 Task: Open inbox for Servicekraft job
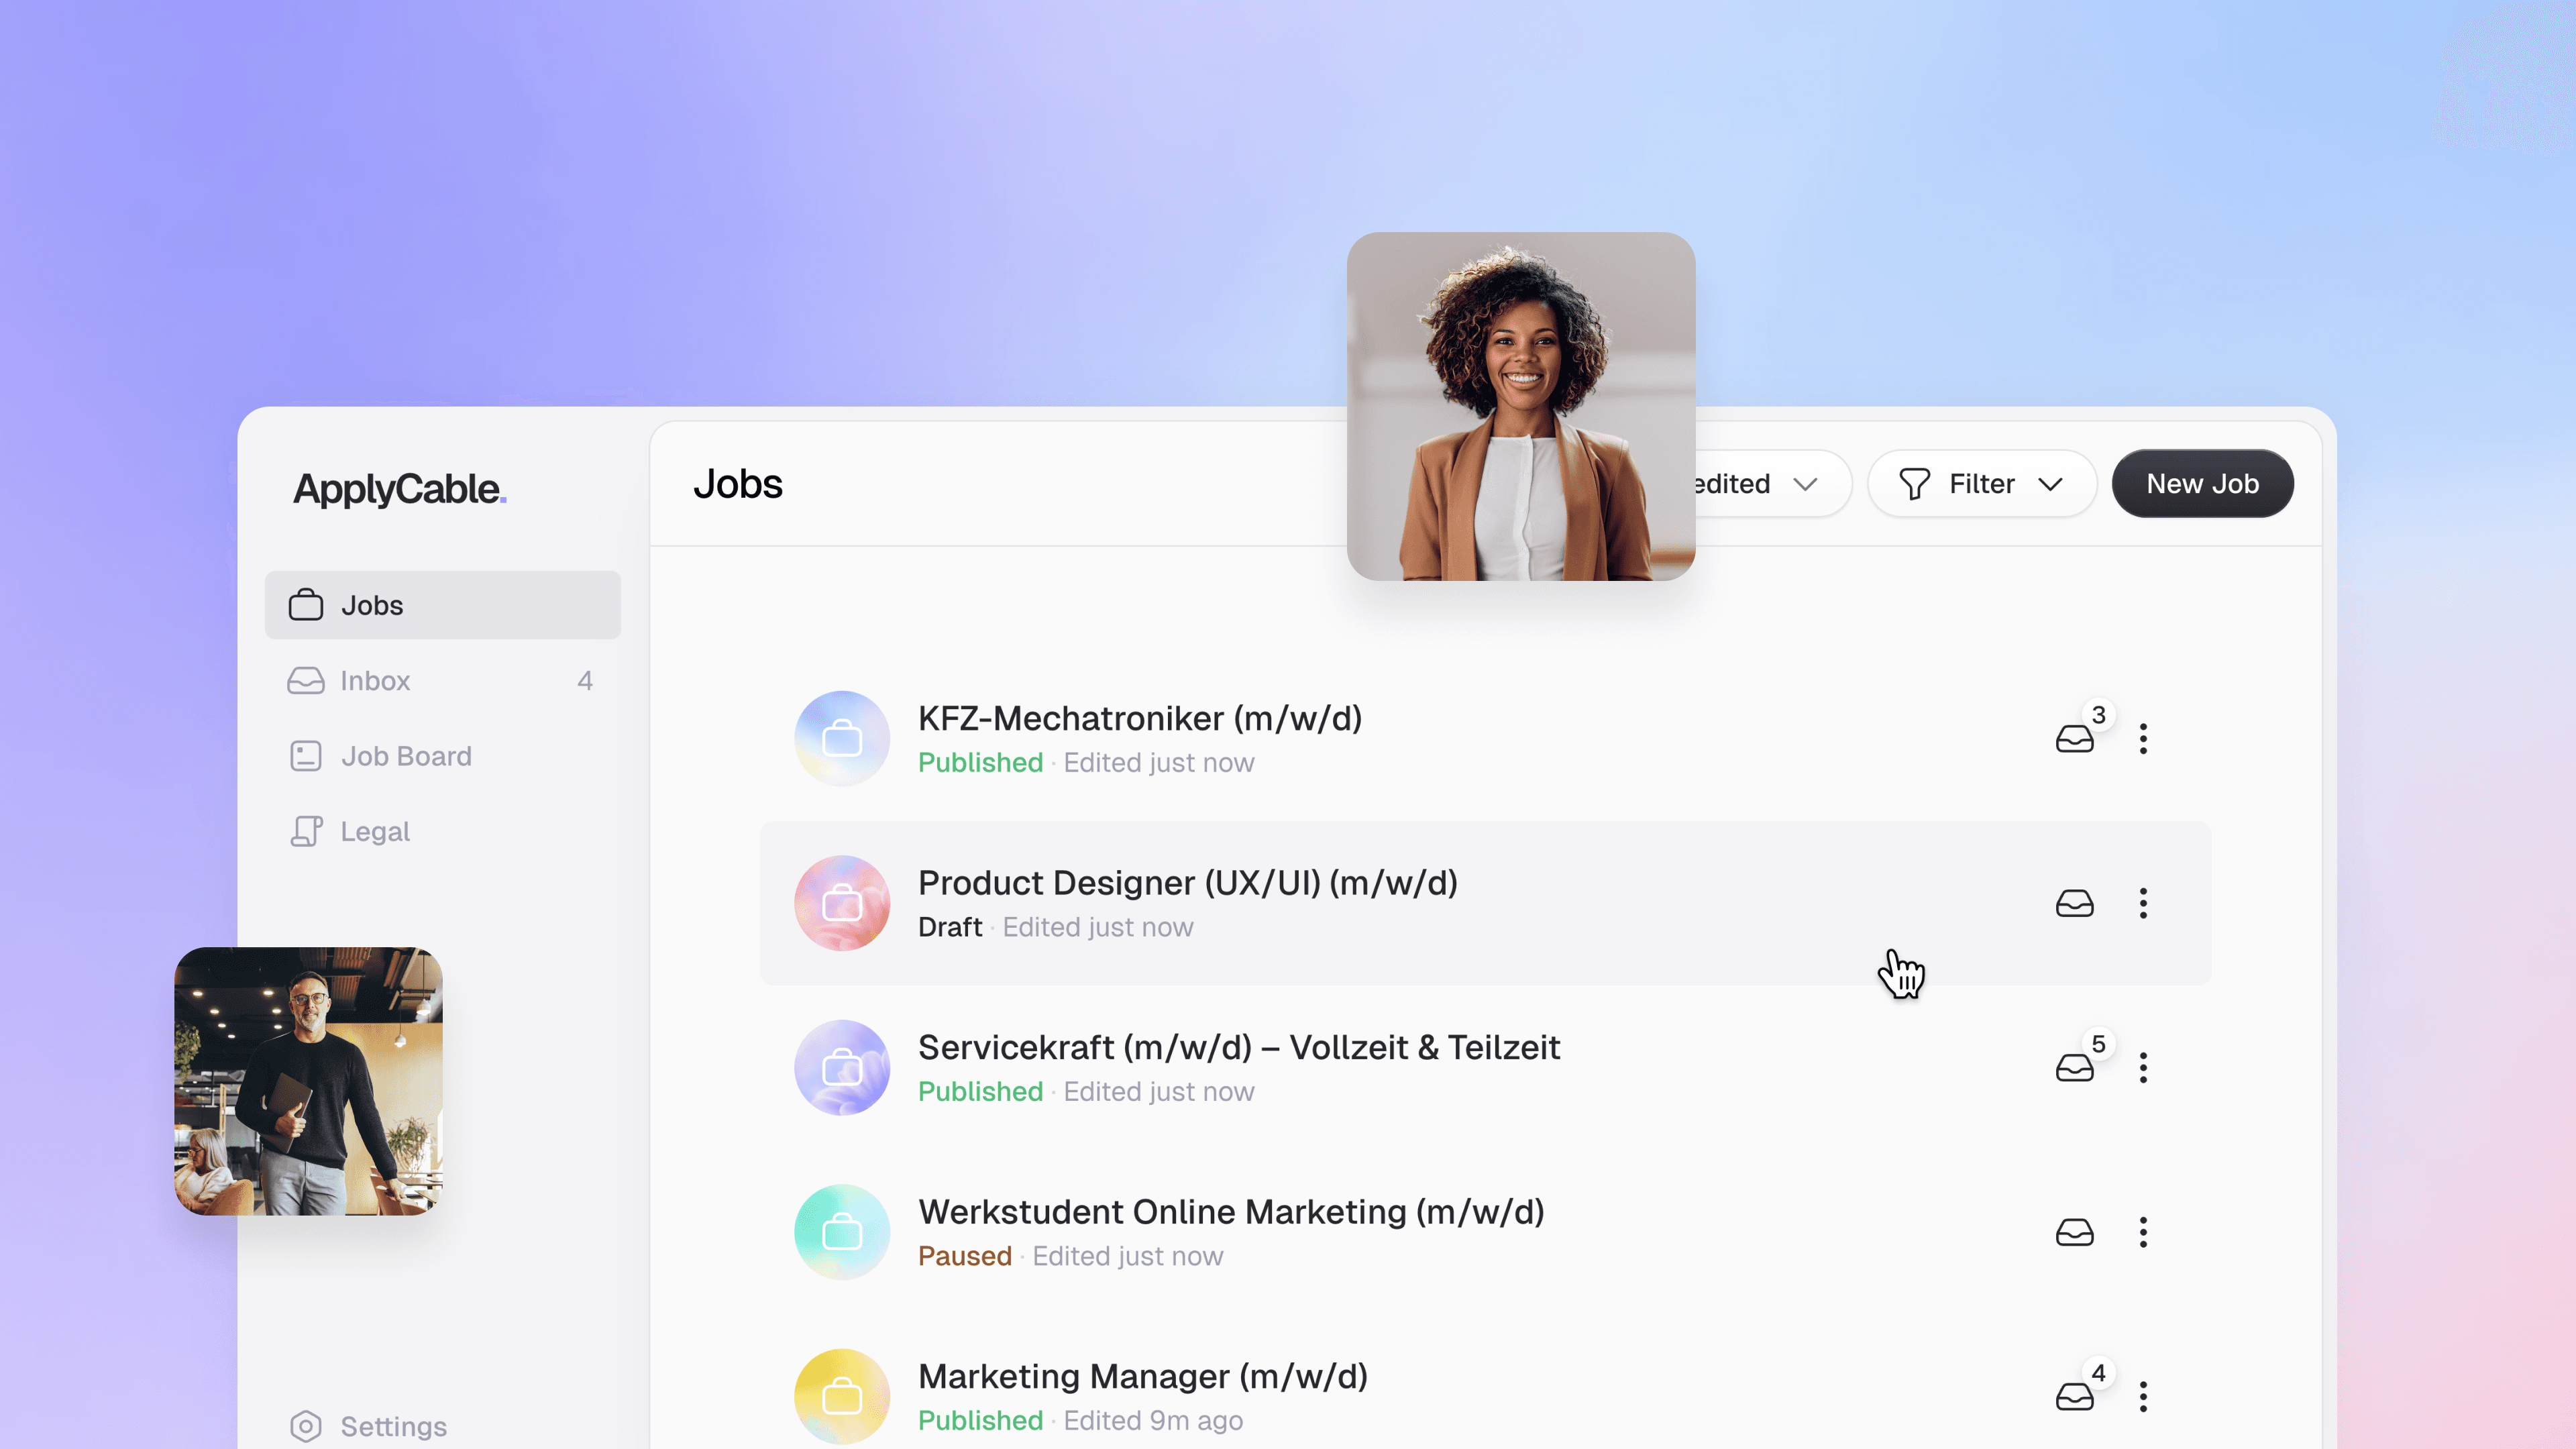tap(2074, 1068)
